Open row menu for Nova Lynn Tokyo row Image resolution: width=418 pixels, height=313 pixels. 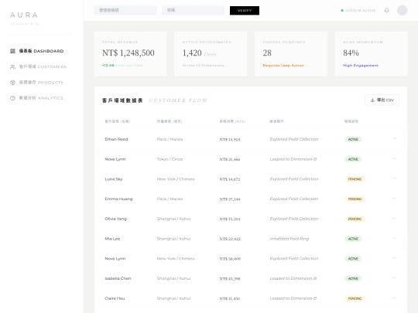tap(394, 158)
